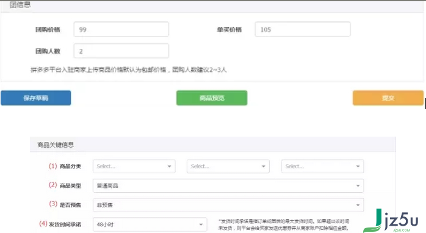Open the 商品类型 dropdown showing 普通商品
This screenshot has height=233, width=426.
click(228, 186)
